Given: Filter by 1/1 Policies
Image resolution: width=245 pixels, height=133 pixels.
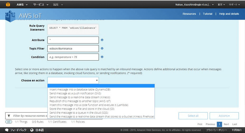Looking at the screenshot, I should [x=78, y=122].
